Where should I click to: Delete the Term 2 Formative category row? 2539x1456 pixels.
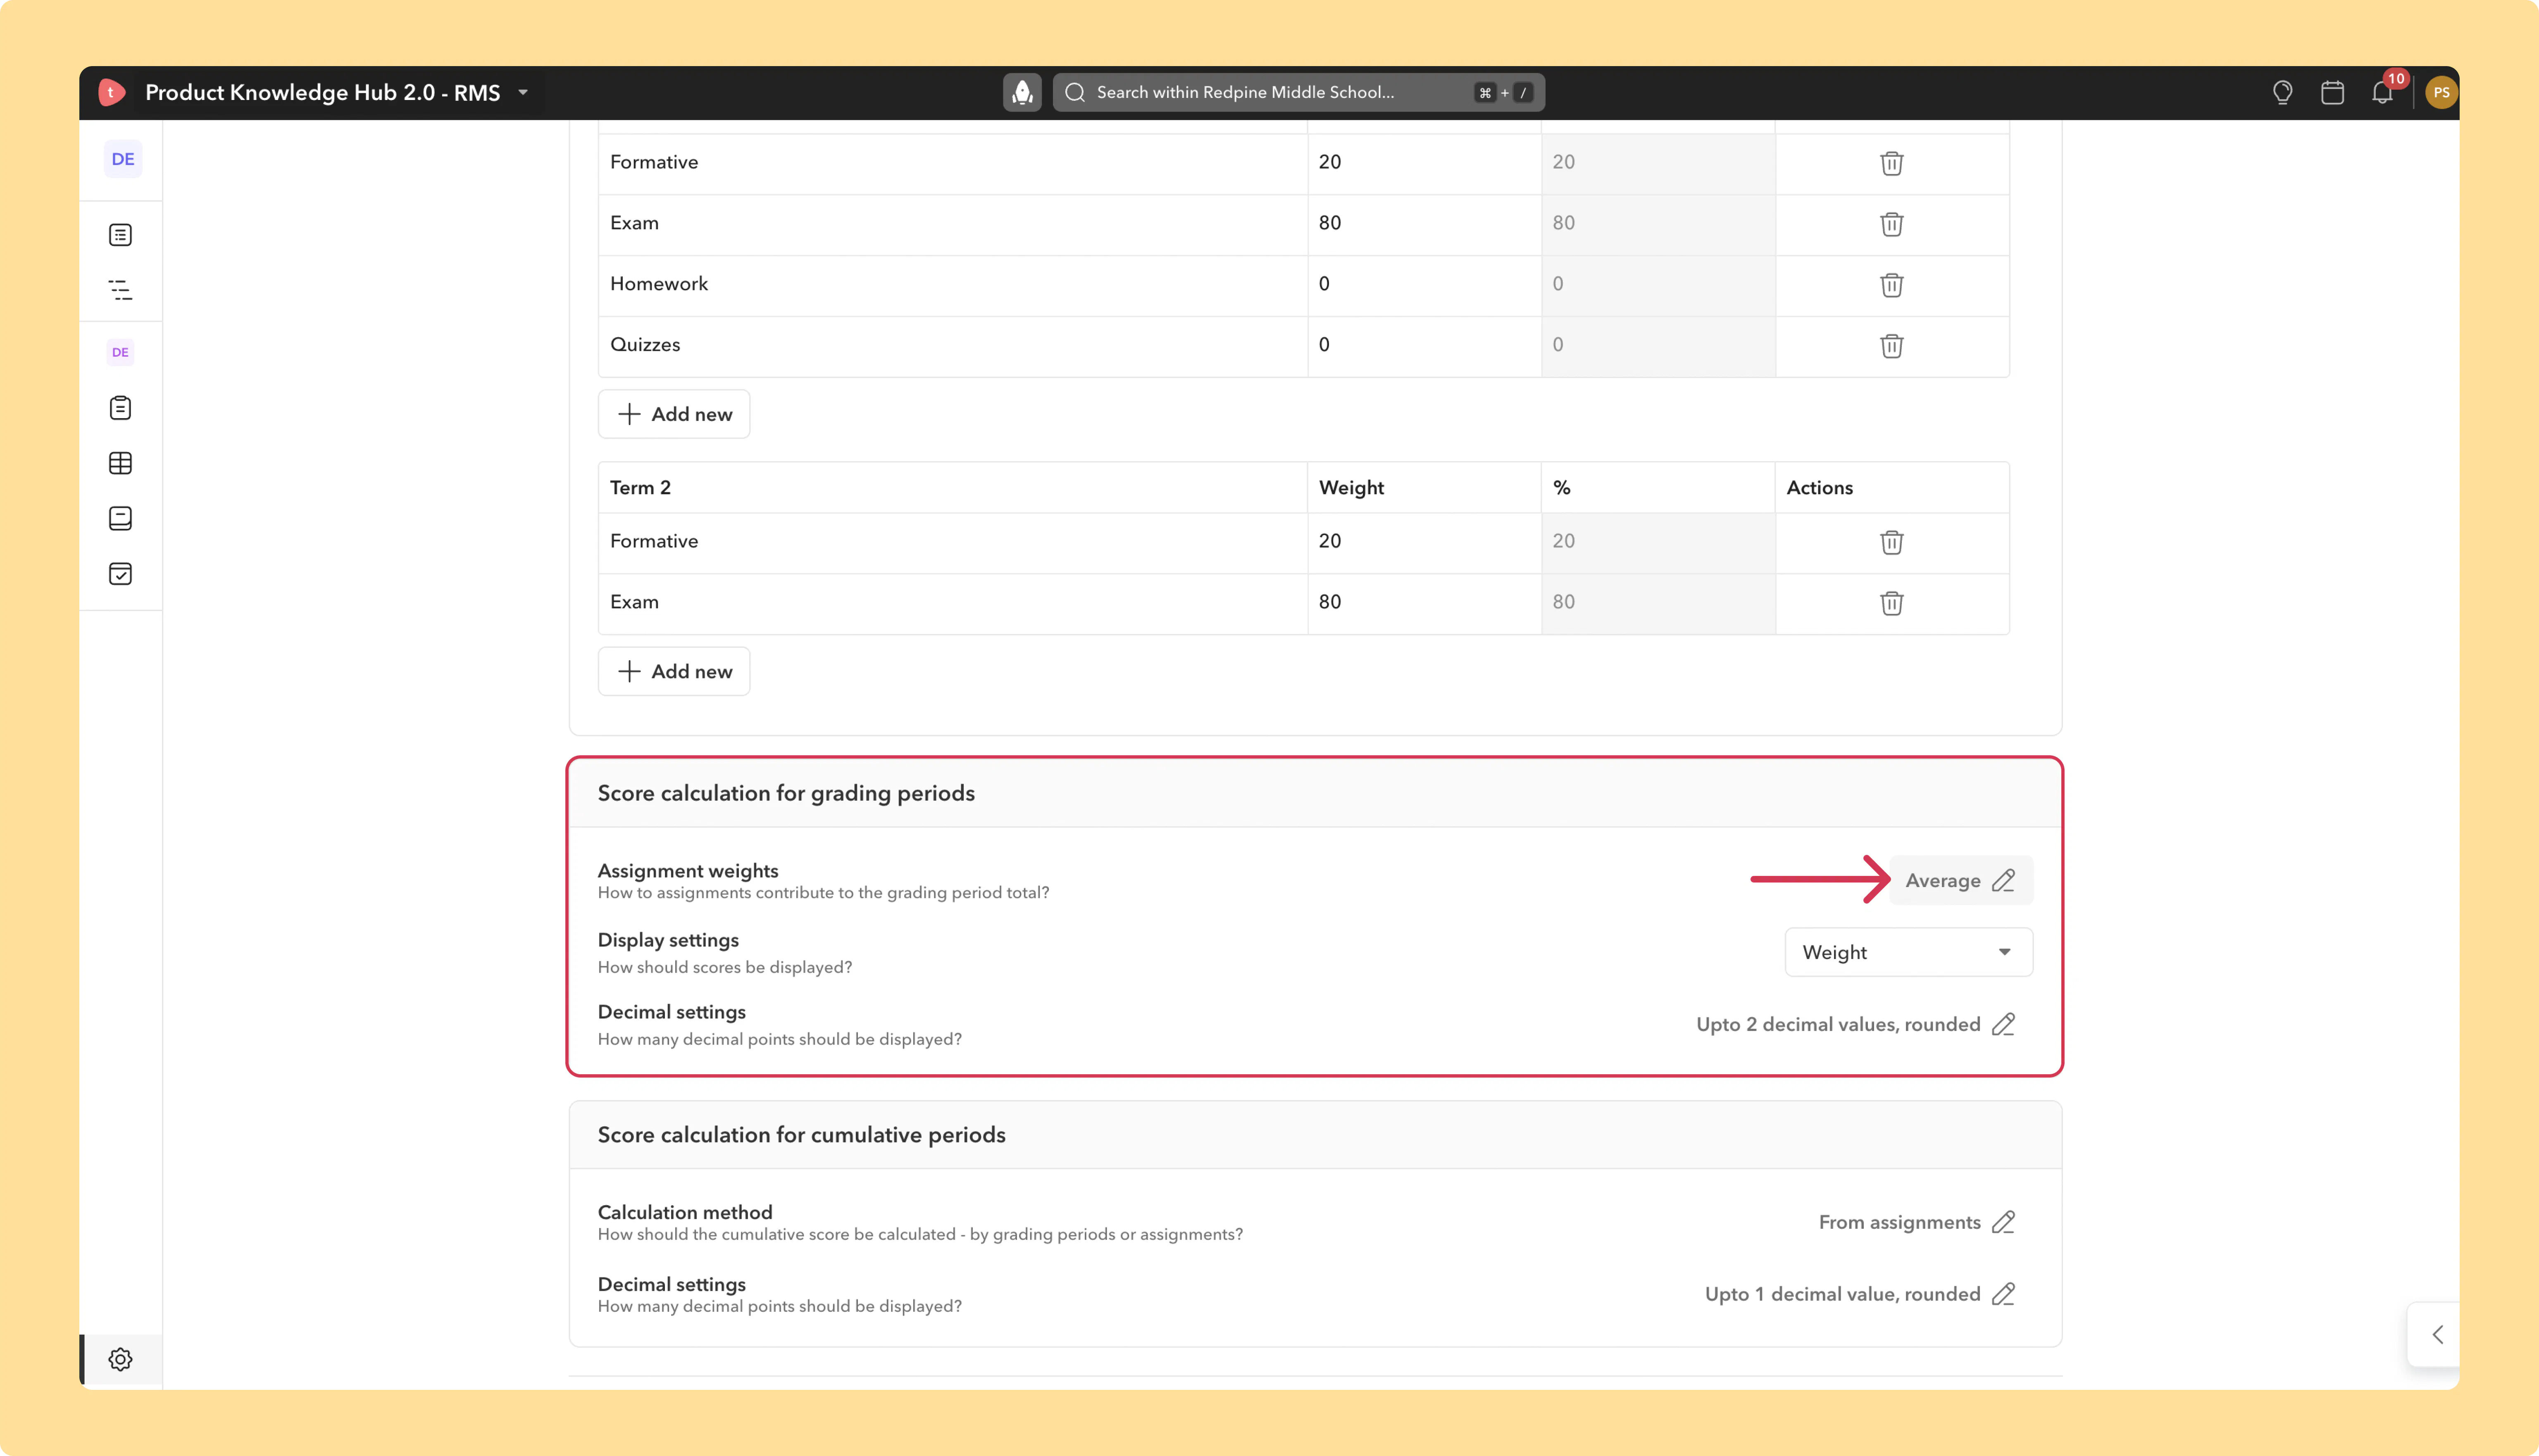pyautogui.click(x=1891, y=542)
